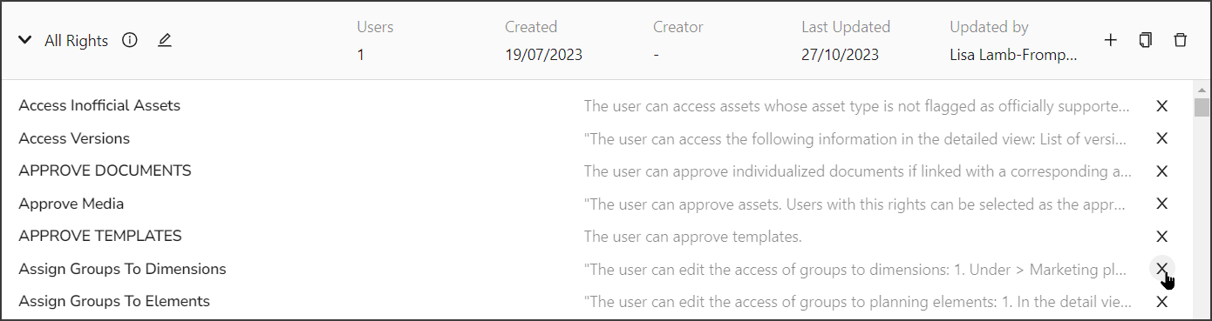Remove the Assign Groups To Dimensions right
Image resolution: width=1212 pixels, height=321 pixels.
[x=1161, y=269]
